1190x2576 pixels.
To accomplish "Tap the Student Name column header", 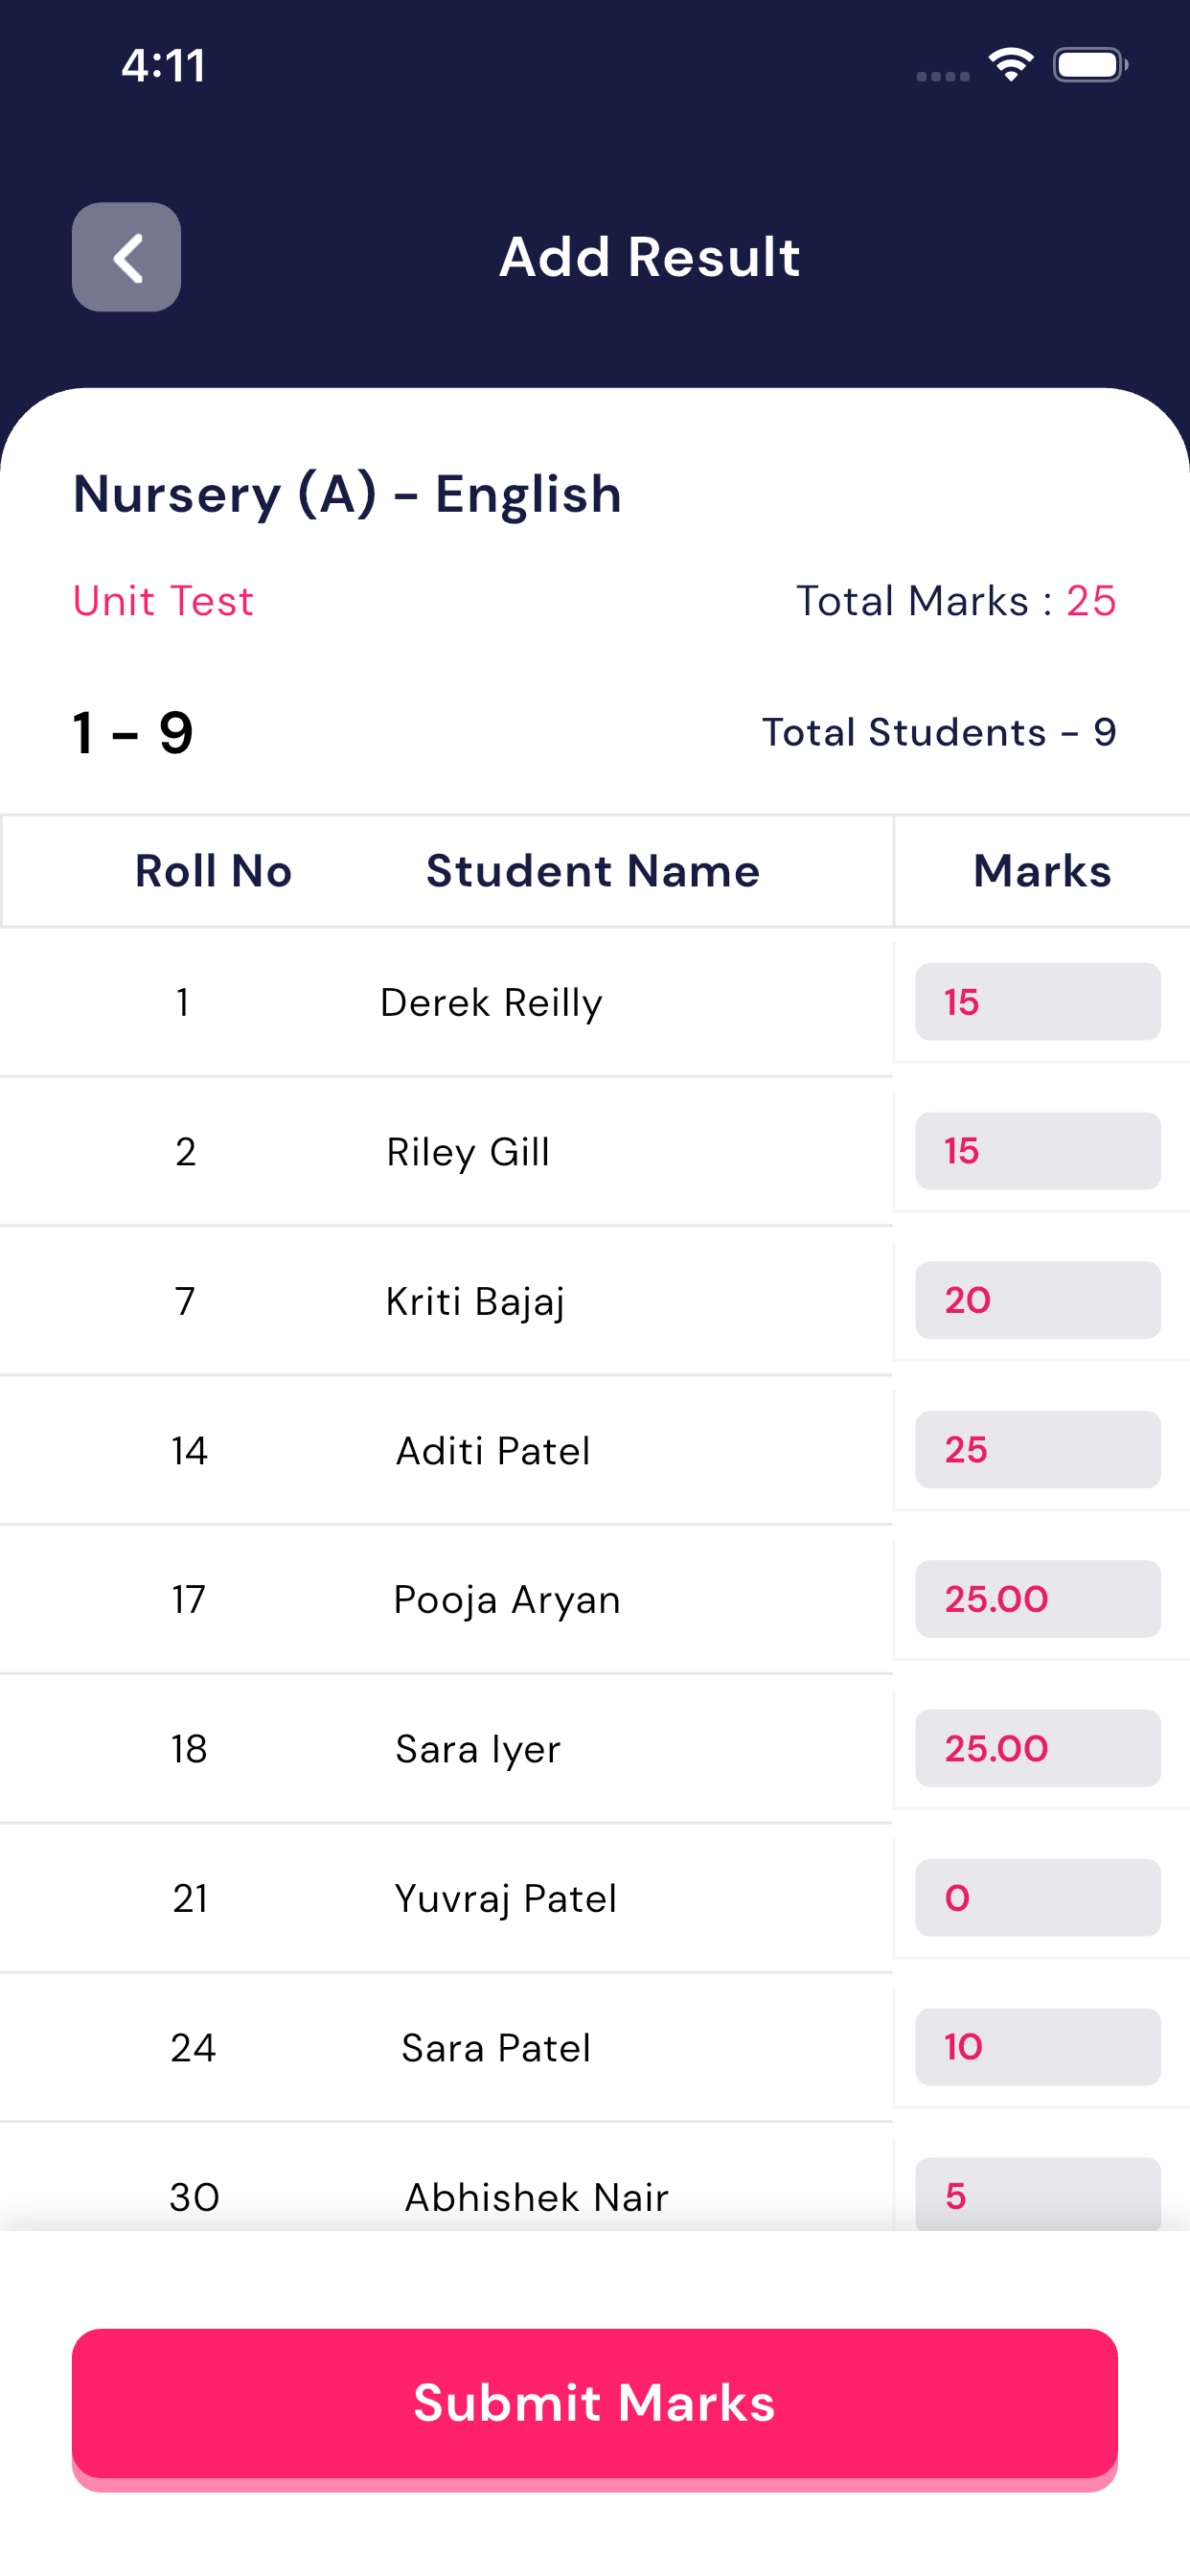I will [x=593, y=871].
